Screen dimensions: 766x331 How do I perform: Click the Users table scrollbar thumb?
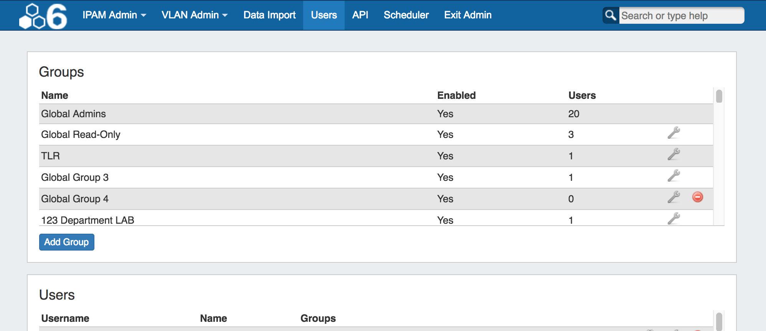point(719,321)
